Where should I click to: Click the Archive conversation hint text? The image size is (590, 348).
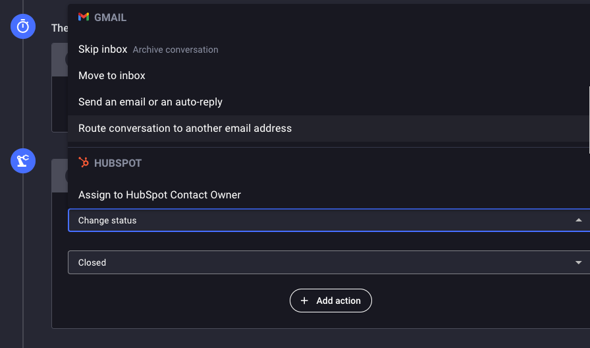coord(175,50)
